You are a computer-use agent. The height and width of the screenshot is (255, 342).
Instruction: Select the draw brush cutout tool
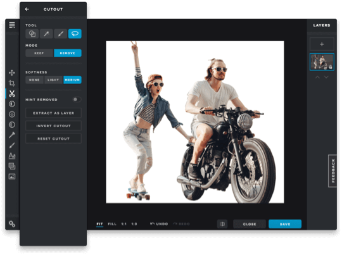pos(60,34)
